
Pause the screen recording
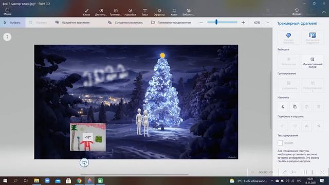click(x=305, y=172)
